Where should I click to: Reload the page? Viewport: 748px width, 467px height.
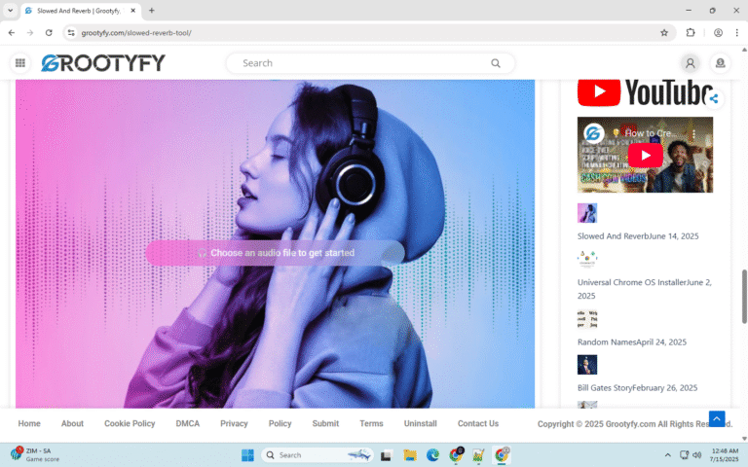coord(49,32)
